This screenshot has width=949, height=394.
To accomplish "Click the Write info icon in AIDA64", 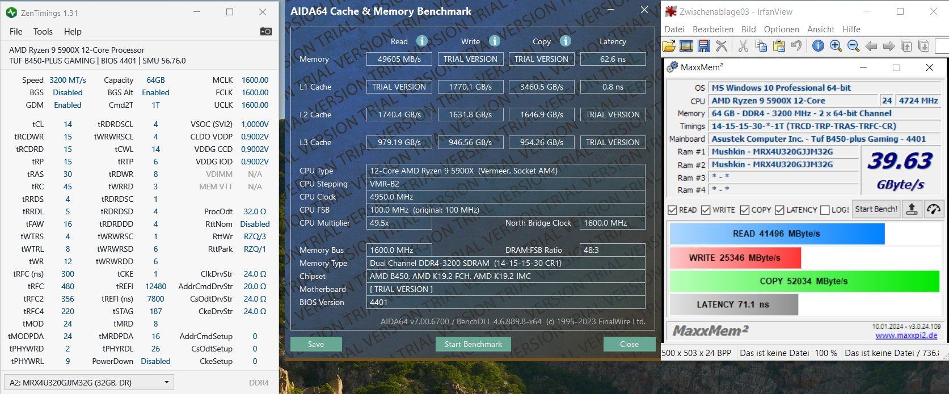I will point(495,41).
